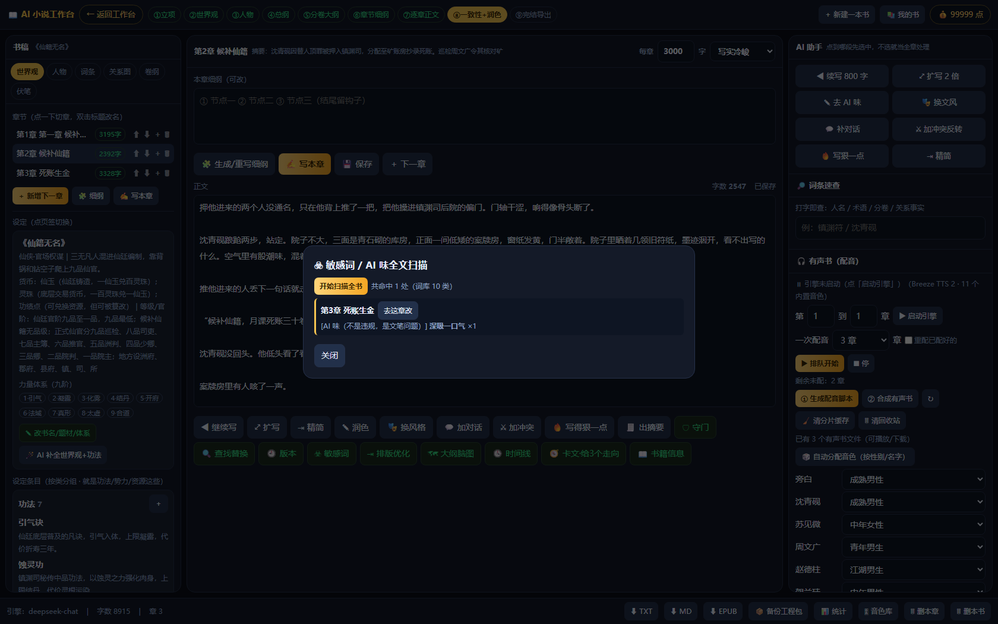Change 沈青砚 voice dropdown

pos(914,502)
